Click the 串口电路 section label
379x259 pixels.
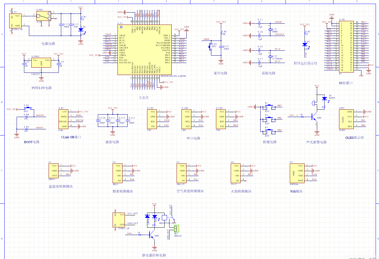[x=193, y=138]
